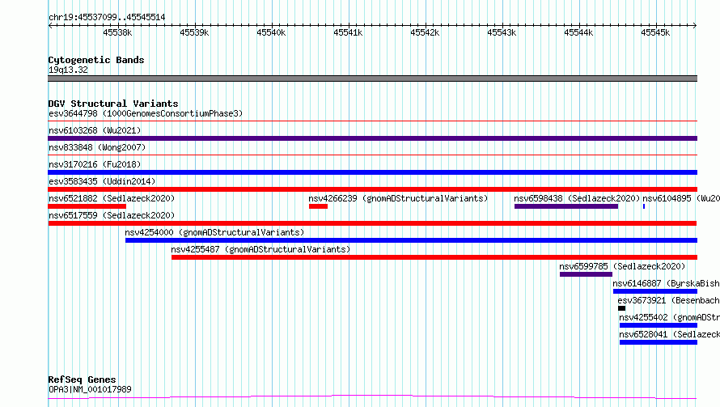Image resolution: width=720 pixels, height=407 pixels.
Task: Click the Cytogenetic Bands track title
Action: point(96,60)
